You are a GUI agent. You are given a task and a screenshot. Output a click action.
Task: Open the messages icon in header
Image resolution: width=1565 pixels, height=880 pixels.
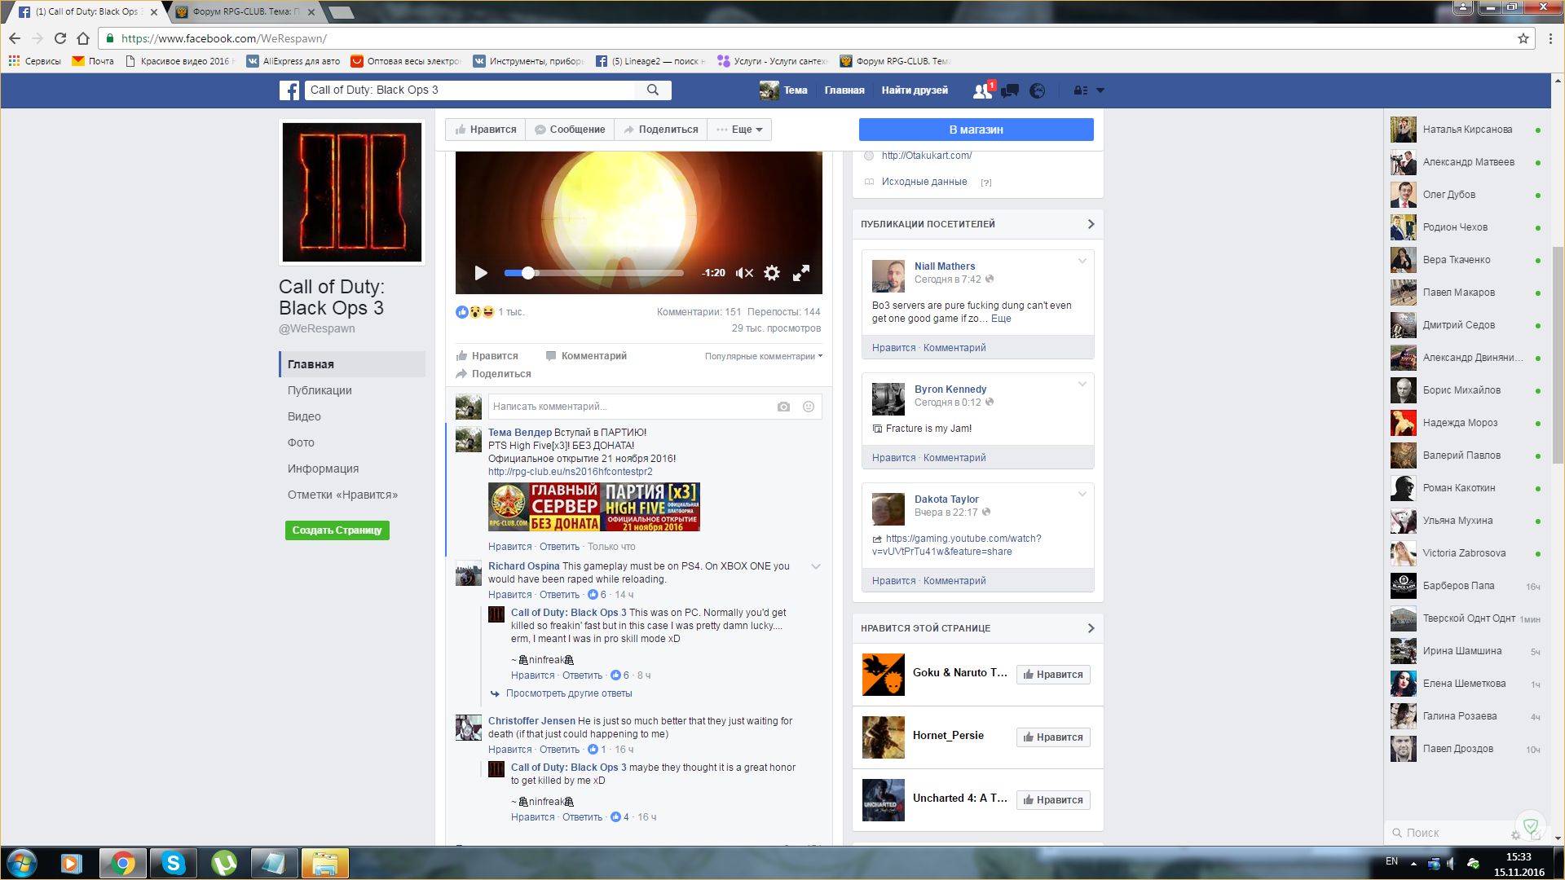click(x=1010, y=90)
